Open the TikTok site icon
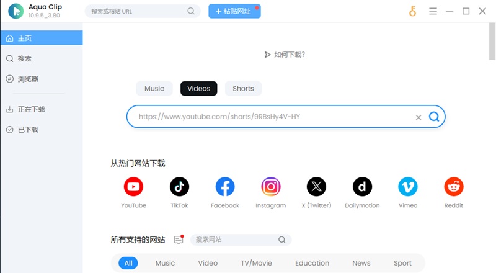The height and width of the screenshot is (273, 496). (179, 187)
